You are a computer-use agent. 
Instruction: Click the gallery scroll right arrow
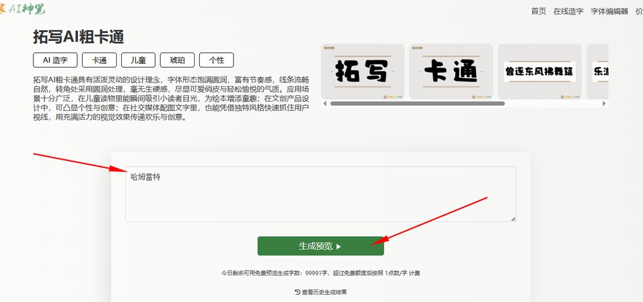click(604, 103)
